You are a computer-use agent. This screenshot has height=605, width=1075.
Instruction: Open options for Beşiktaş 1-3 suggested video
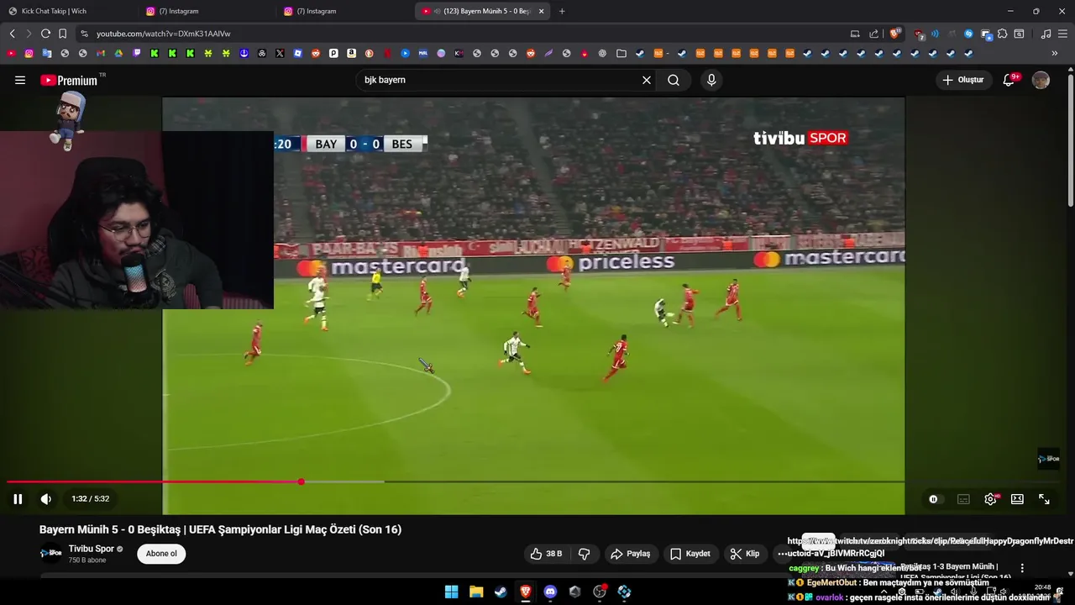tap(1022, 568)
